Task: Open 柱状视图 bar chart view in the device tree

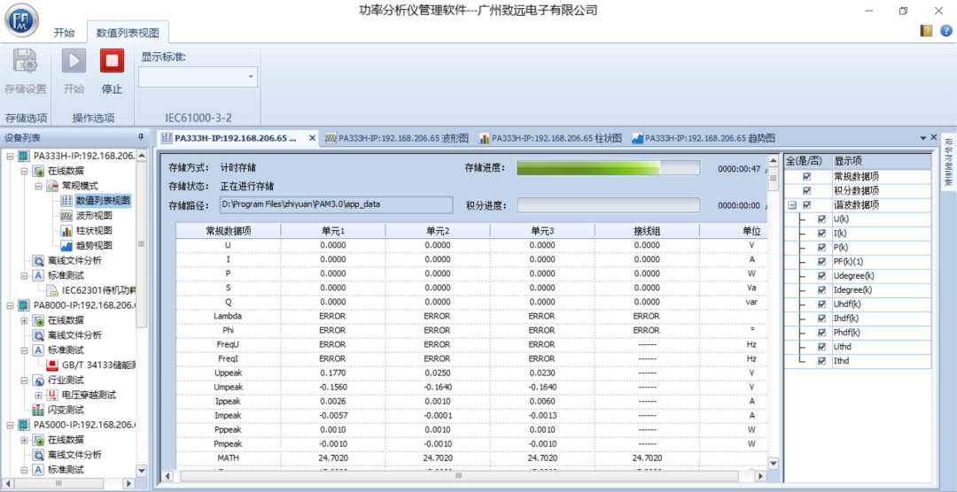Action: tap(94, 230)
